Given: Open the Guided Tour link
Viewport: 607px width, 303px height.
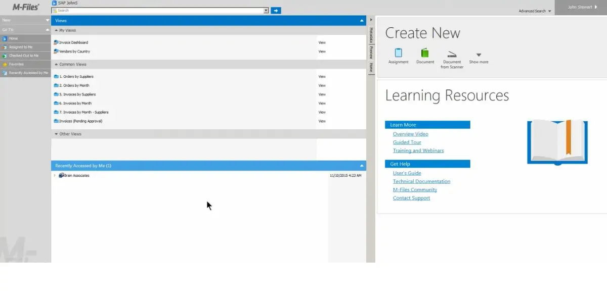Looking at the screenshot, I should tap(407, 142).
